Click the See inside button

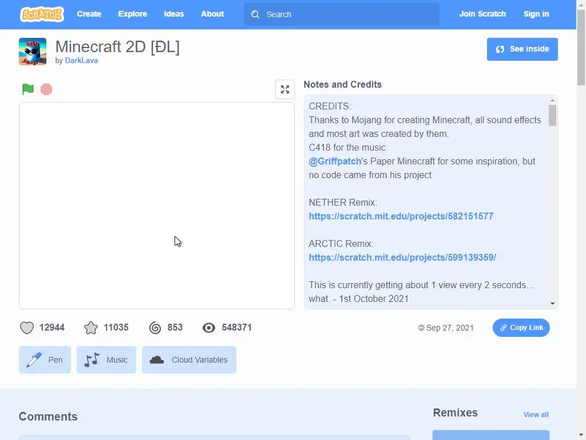(522, 49)
